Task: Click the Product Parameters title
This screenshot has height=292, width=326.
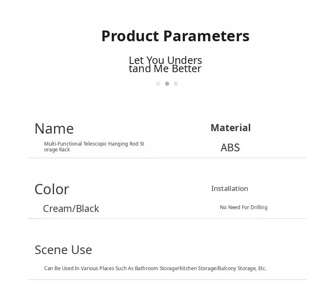Action: click(175, 36)
